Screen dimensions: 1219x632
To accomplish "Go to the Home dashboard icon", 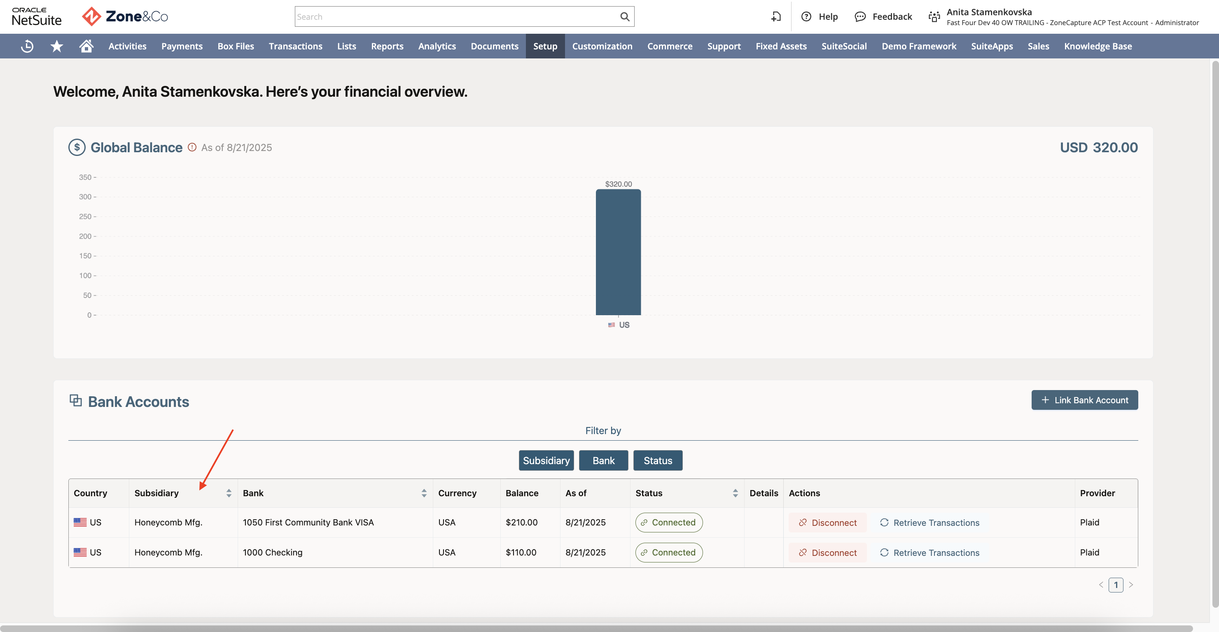I will coord(86,46).
